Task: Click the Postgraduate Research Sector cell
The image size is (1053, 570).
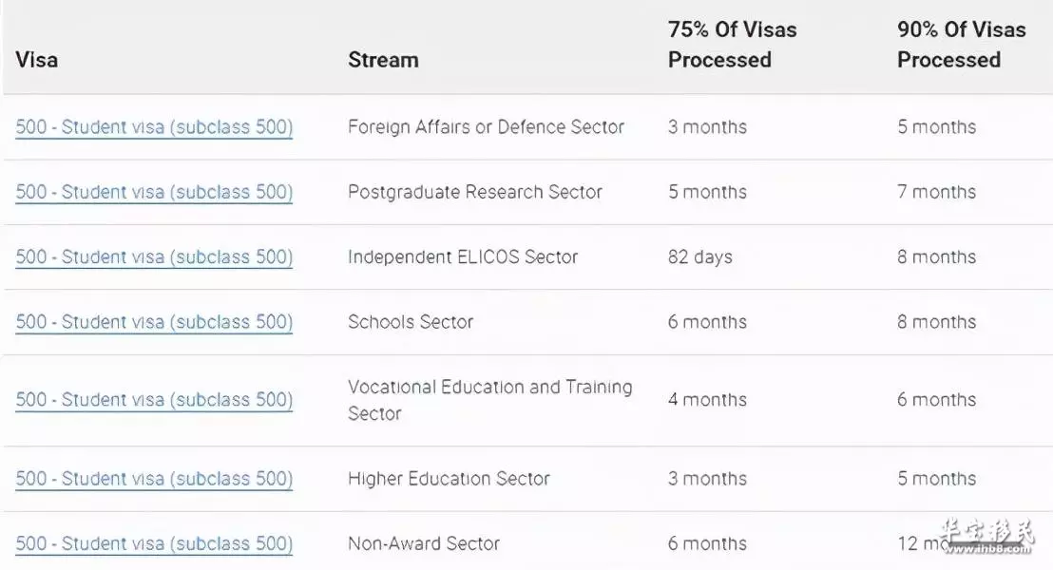Action: [475, 192]
